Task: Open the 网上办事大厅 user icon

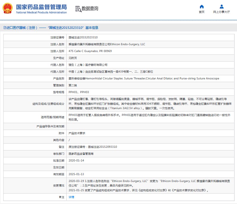Action: (222, 7)
